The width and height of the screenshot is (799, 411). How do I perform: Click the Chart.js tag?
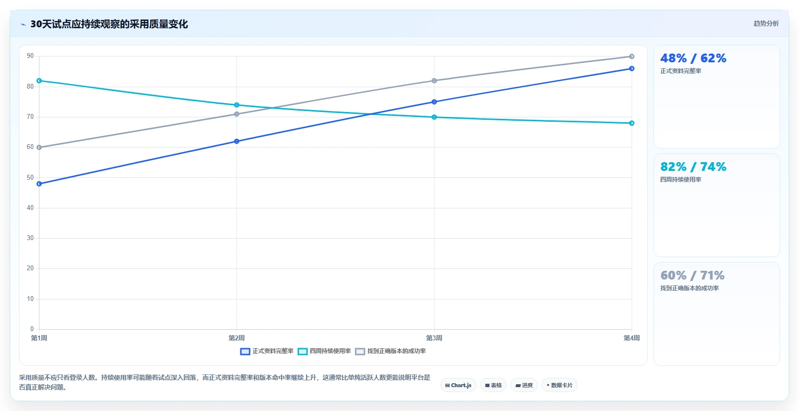(x=458, y=385)
